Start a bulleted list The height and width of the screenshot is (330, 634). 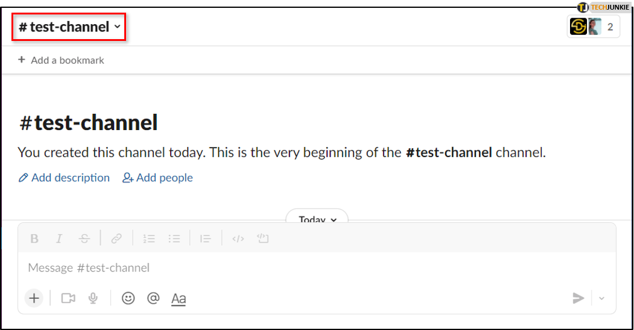(174, 238)
